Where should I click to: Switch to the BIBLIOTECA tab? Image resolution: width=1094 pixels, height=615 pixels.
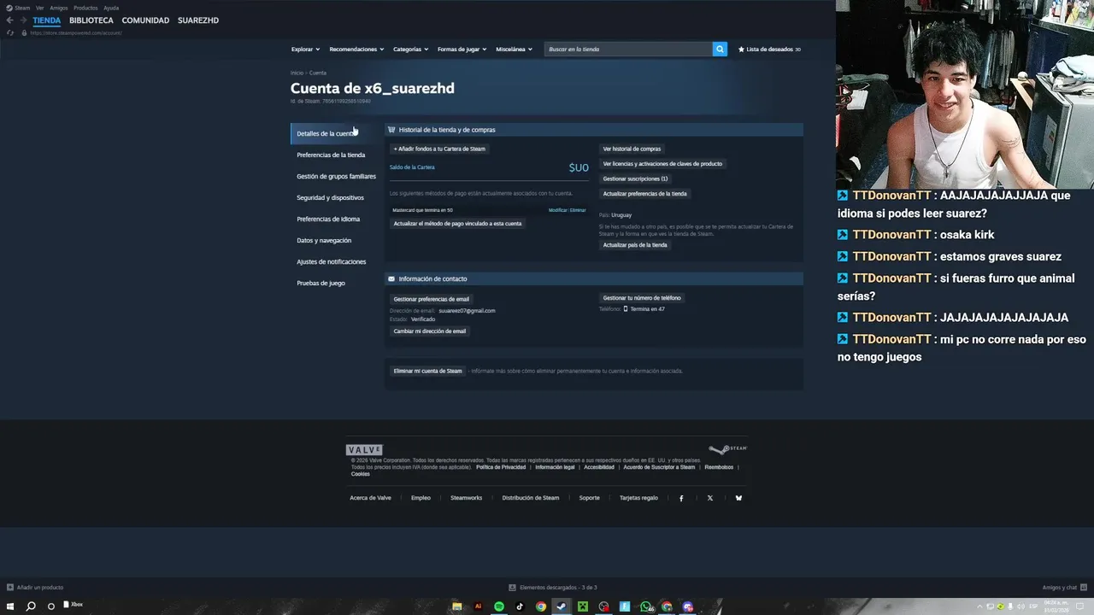91,20
